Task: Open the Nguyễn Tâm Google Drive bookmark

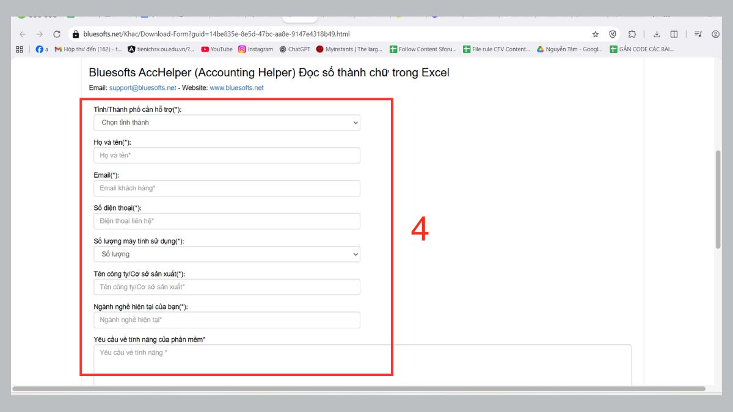Action: tap(570, 49)
